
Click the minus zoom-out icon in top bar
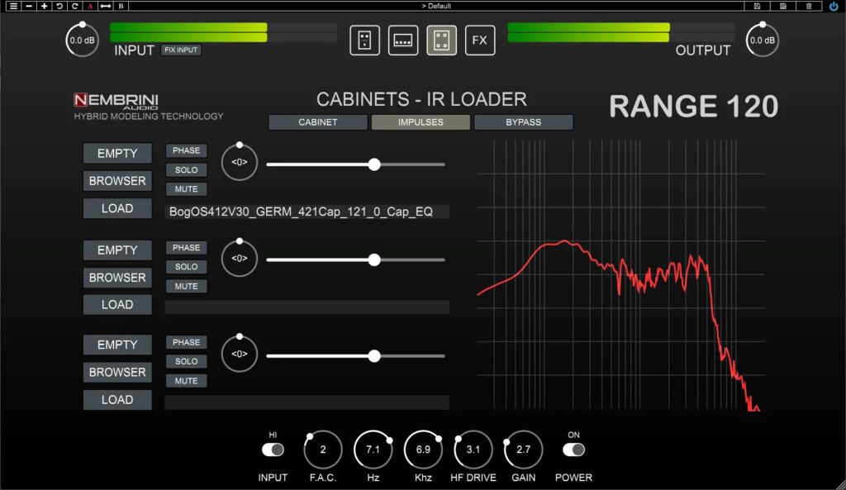point(29,6)
